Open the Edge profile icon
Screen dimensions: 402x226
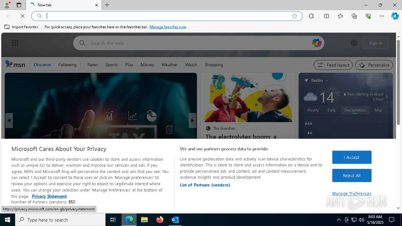pos(7,5)
